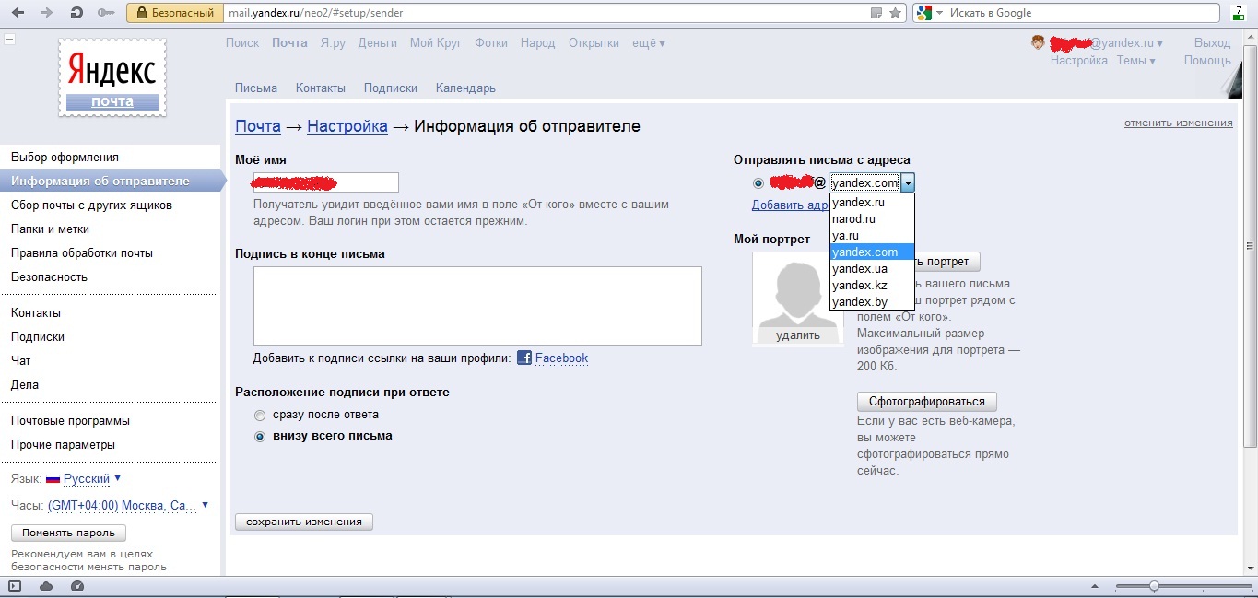Click the user avatar icon near the email
This screenshot has width=1258, height=598.
pyautogui.click(x=1038, y=42)
